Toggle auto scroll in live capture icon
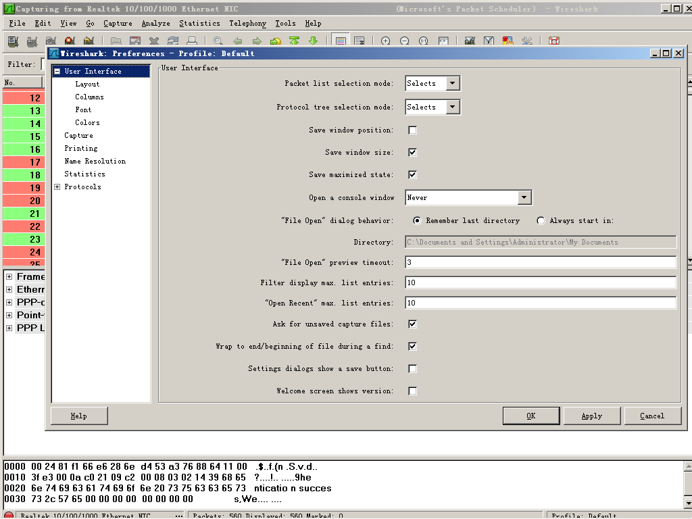The height and width of the screenshot is (519, 692). (x=360, y=41)
